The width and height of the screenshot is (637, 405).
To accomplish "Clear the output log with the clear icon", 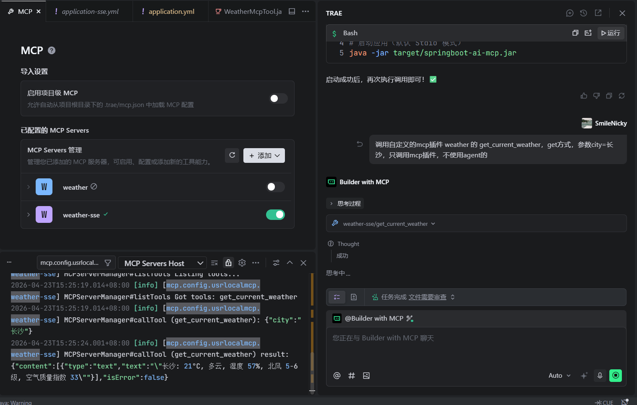I will point(214,263).
